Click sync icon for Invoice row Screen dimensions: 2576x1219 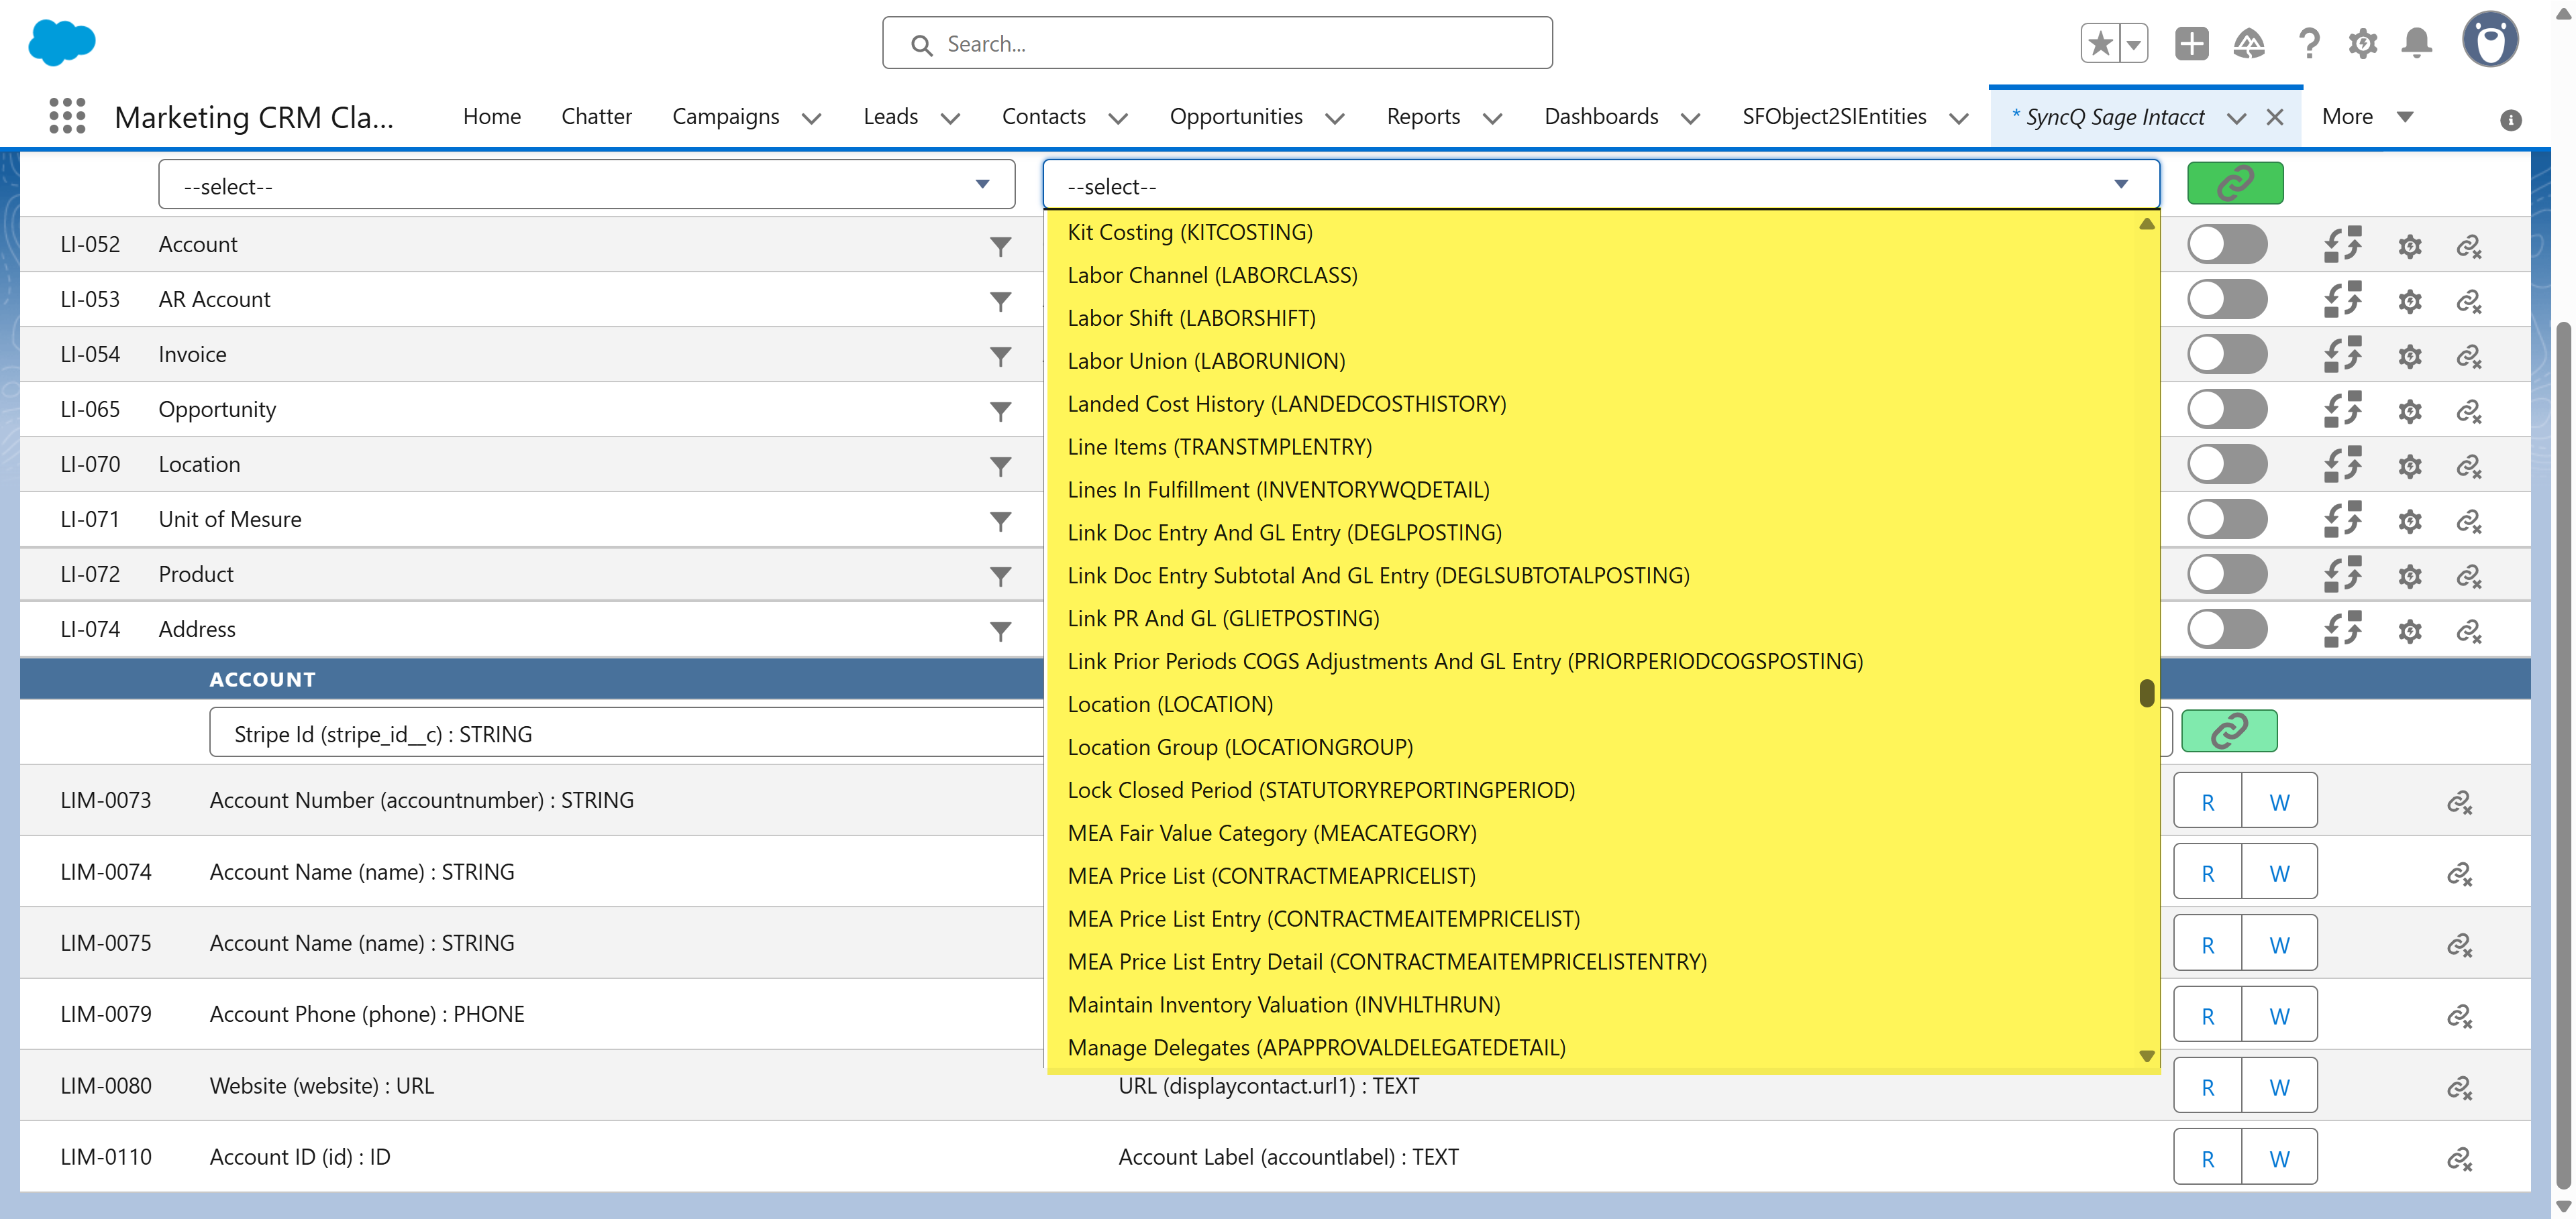point(2342,355)
